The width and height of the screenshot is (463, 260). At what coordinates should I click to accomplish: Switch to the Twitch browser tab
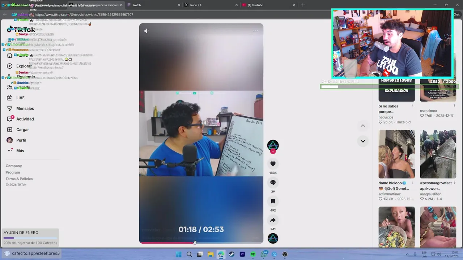pyautogui.click(x=154, y=5)
